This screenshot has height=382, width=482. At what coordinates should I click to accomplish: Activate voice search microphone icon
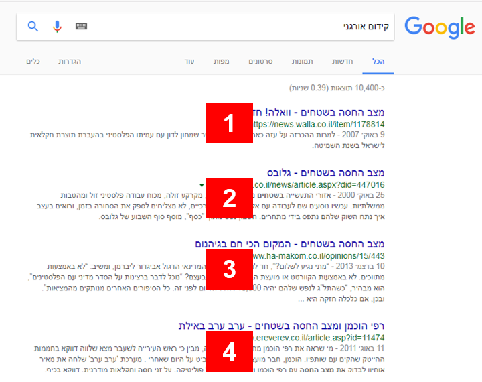coord(57,27)
